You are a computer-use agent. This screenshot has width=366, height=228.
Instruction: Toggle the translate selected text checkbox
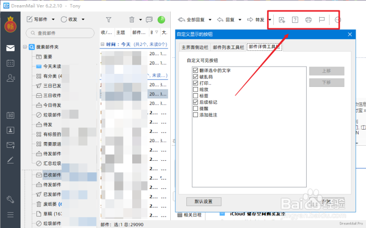pos(196,70)
